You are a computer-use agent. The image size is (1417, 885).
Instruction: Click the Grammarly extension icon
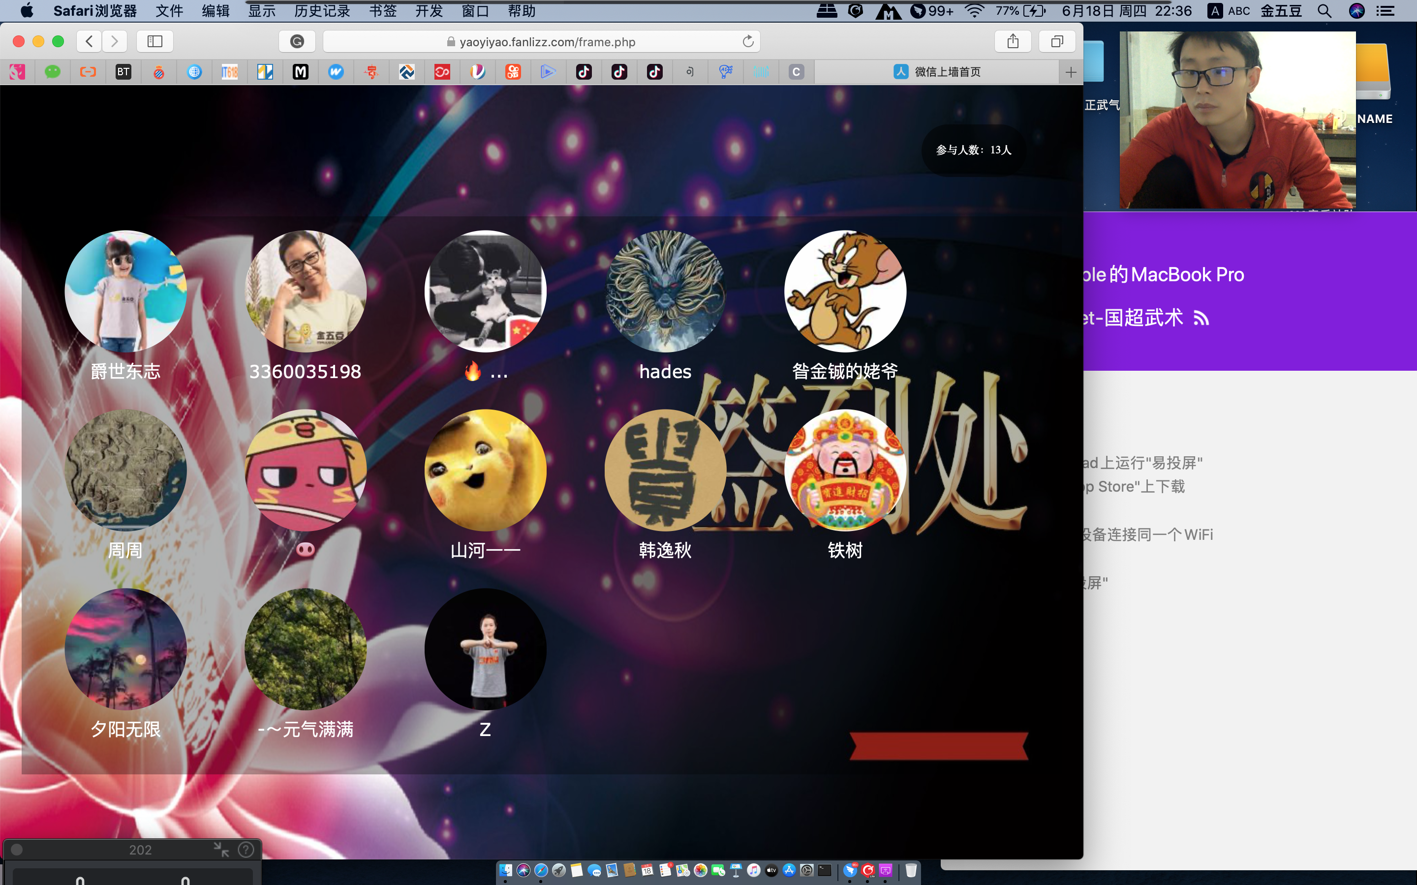(297, 41)
